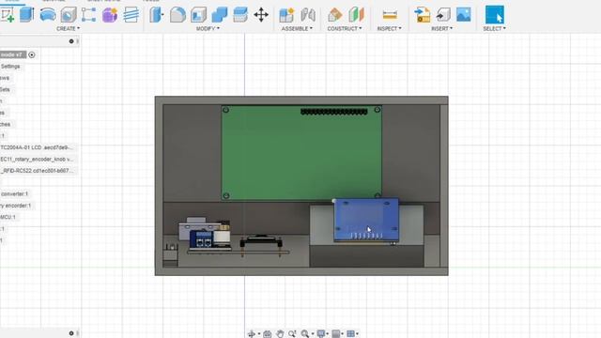Click the Joint tool icon

(x=307, y=15)
